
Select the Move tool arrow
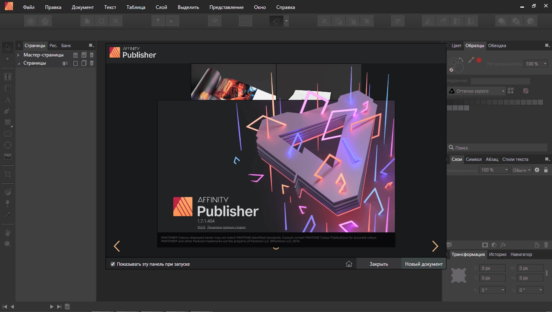8,48
